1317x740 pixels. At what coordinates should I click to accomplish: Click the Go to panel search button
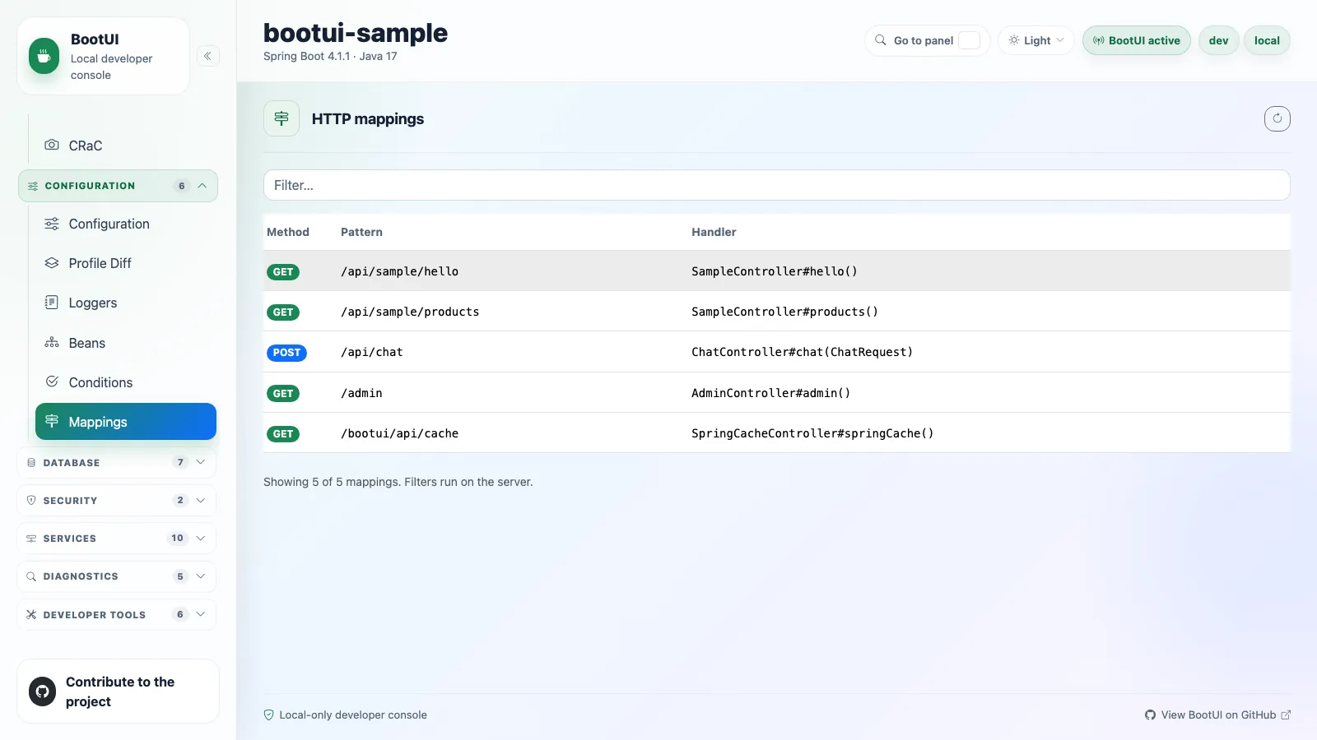(x=927, y=40)
